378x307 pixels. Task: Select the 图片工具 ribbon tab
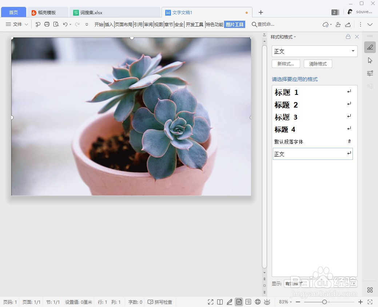pos(235,24)
